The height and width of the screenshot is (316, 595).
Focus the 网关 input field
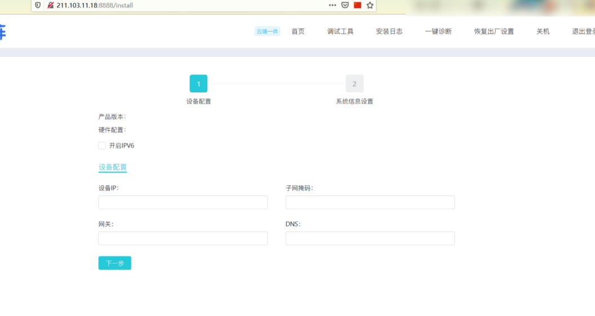point(183,238)
